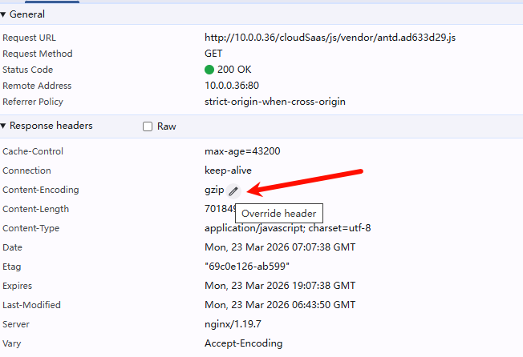Click the Last-Modified header value

(280, 305)
